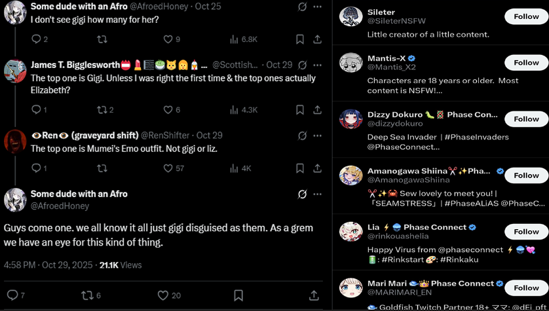The image size is (549, 311).
Task: Open Ren's profile avatar
Action: point(15,141)
